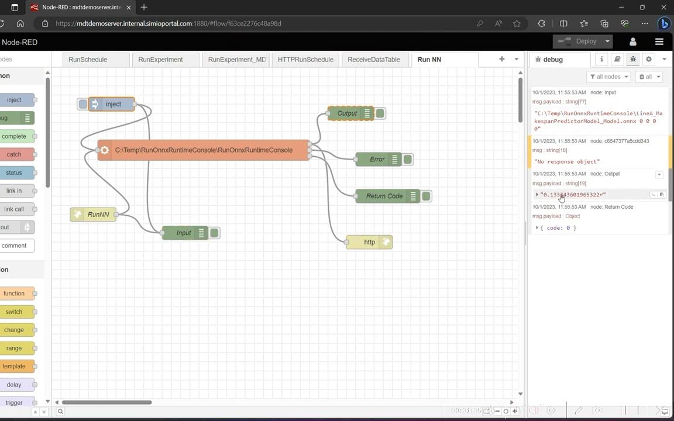Select the debug bug icon in sidebar toolbar
Screen dimensions: 674x421
633,59
